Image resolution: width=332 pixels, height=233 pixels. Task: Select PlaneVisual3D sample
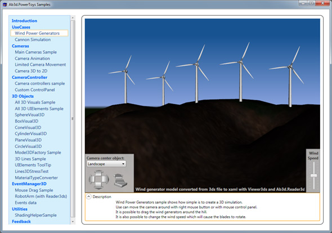pyautogui.click(x=28, y=140)
